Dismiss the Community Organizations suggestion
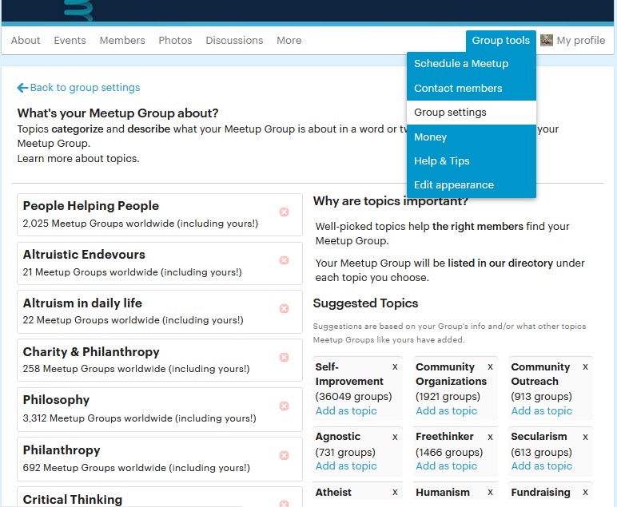 point(490,367)
